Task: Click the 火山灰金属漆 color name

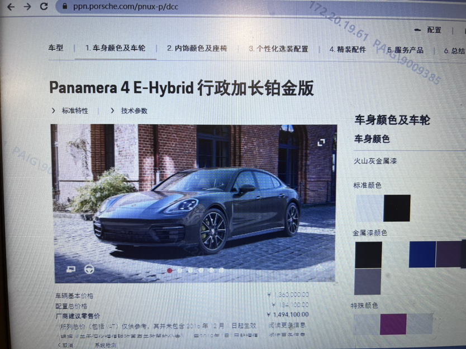Action: pos(375,161)
